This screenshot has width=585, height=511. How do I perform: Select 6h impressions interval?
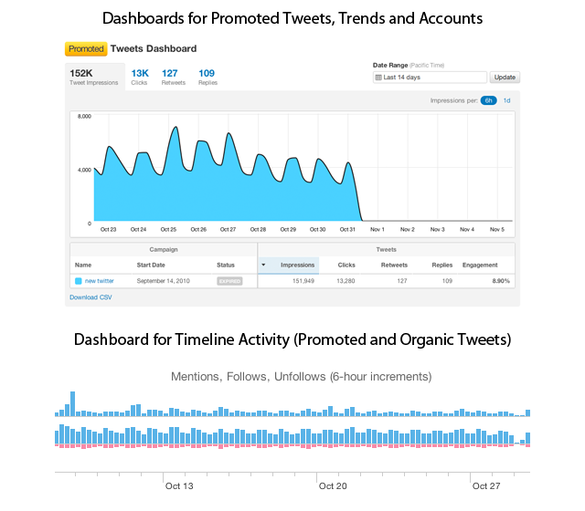[x=488, y=100]
